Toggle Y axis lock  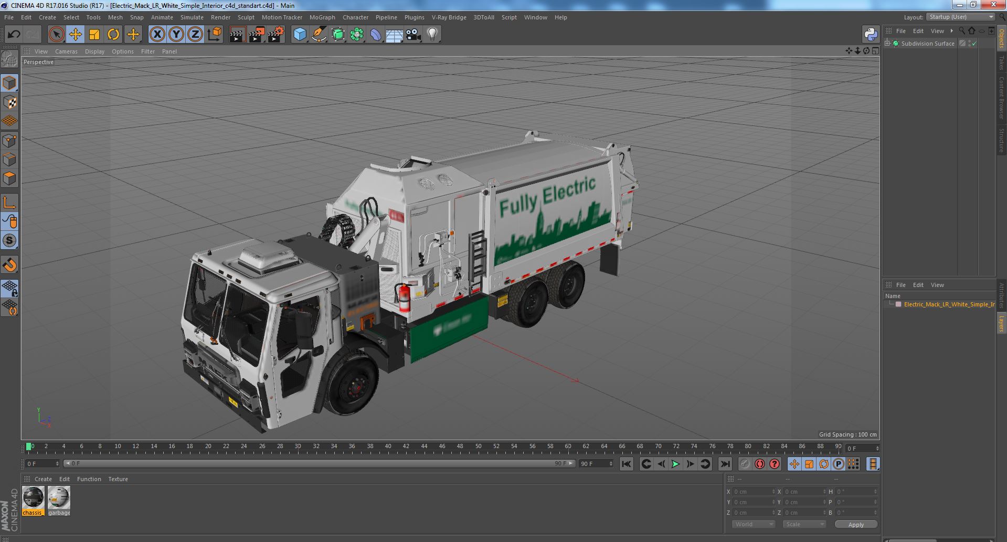(x=176, y=35)
